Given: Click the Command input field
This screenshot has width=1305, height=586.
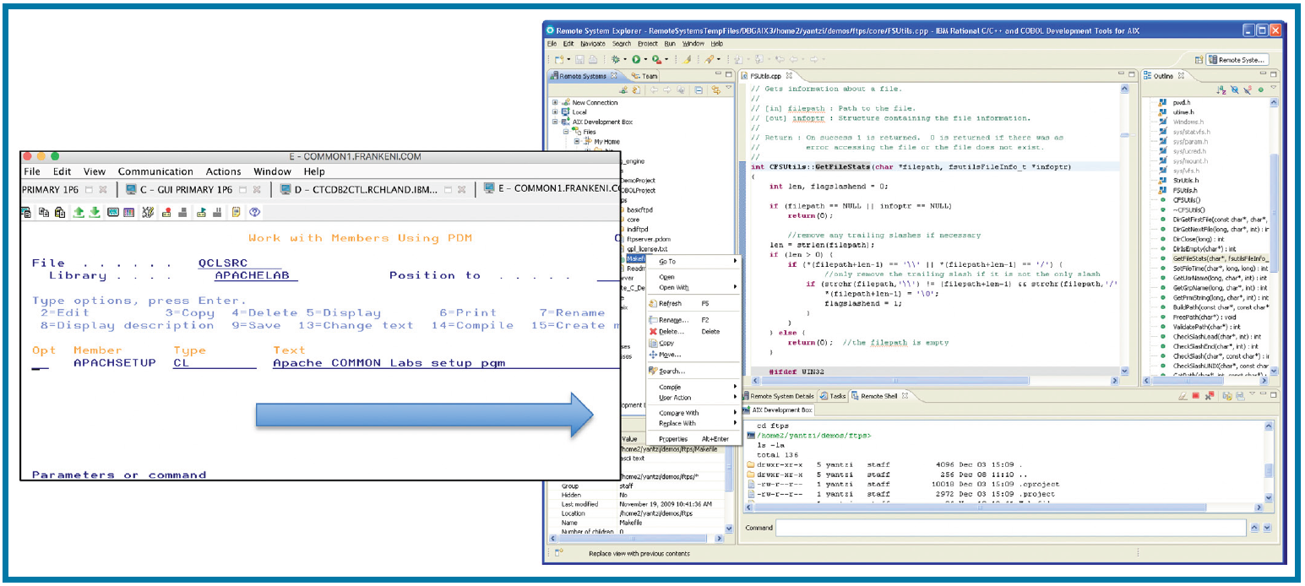Looking at the screenshot, I should pyautogui.click(x=1010, y=528).
